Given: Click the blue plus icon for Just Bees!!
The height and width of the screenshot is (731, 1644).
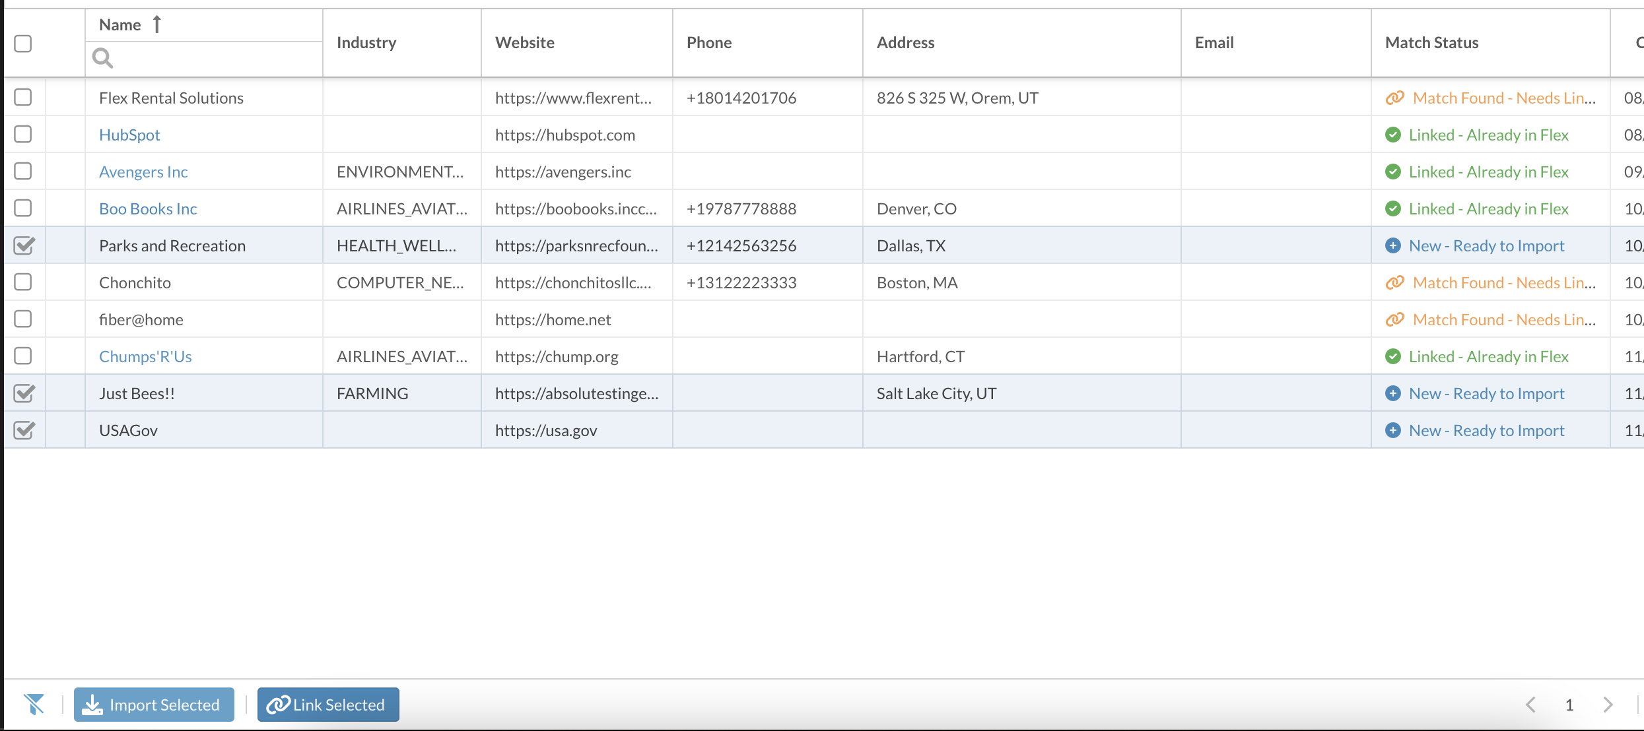Looking at the screenshot, I should tap(1393, 393).
